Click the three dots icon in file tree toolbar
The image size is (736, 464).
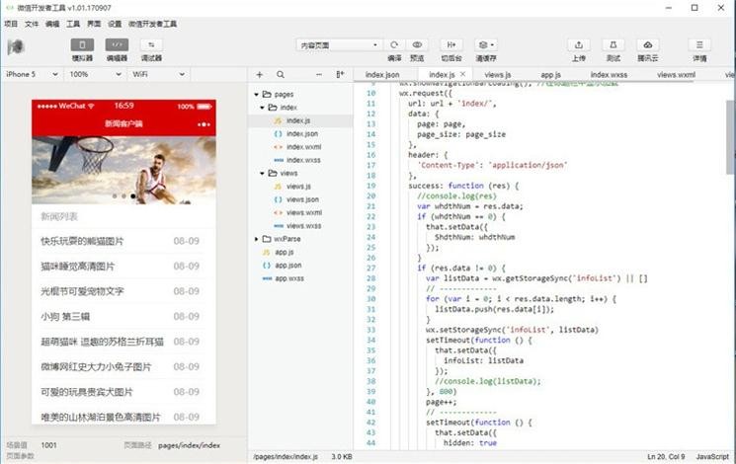(319, 75)
